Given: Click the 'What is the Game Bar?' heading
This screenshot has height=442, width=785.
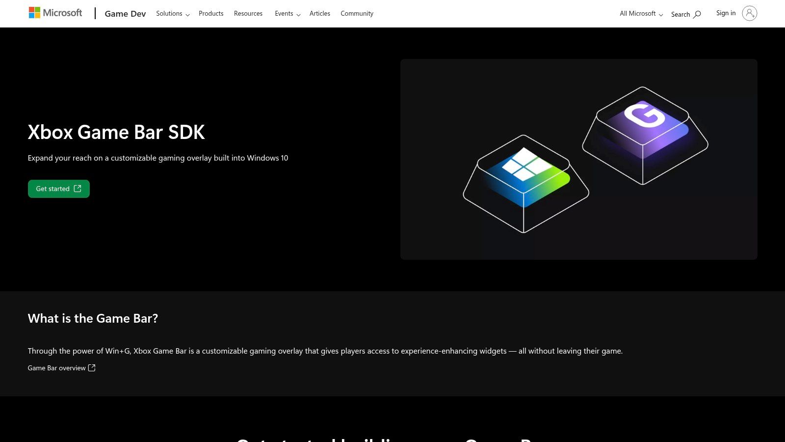Looking at the screenshot, I should [x=93, y=318].
